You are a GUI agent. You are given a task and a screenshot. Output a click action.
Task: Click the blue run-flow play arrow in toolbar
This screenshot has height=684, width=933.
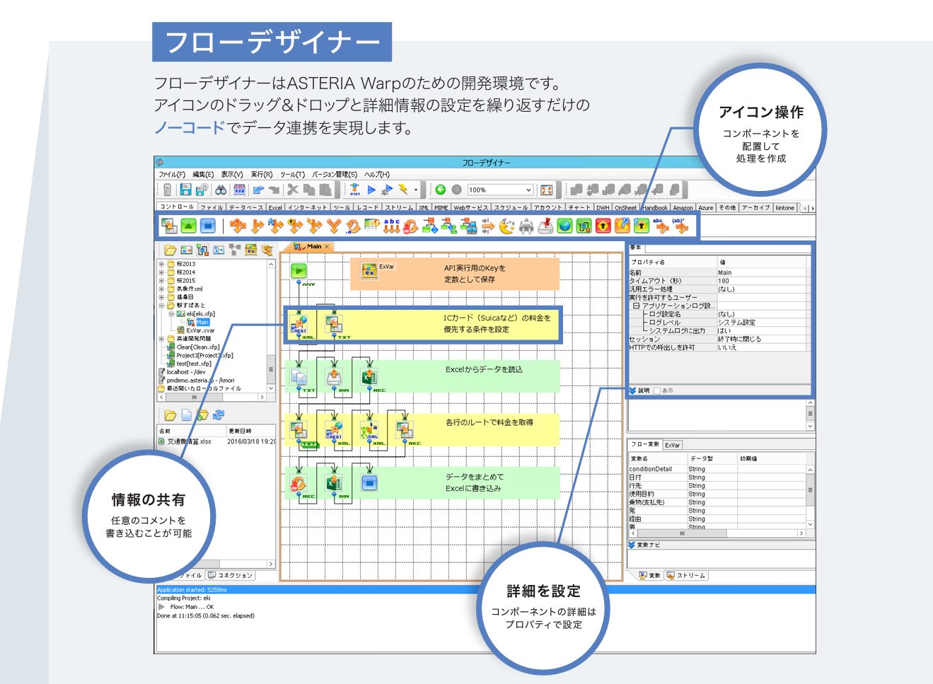click(x=371, y=190)
